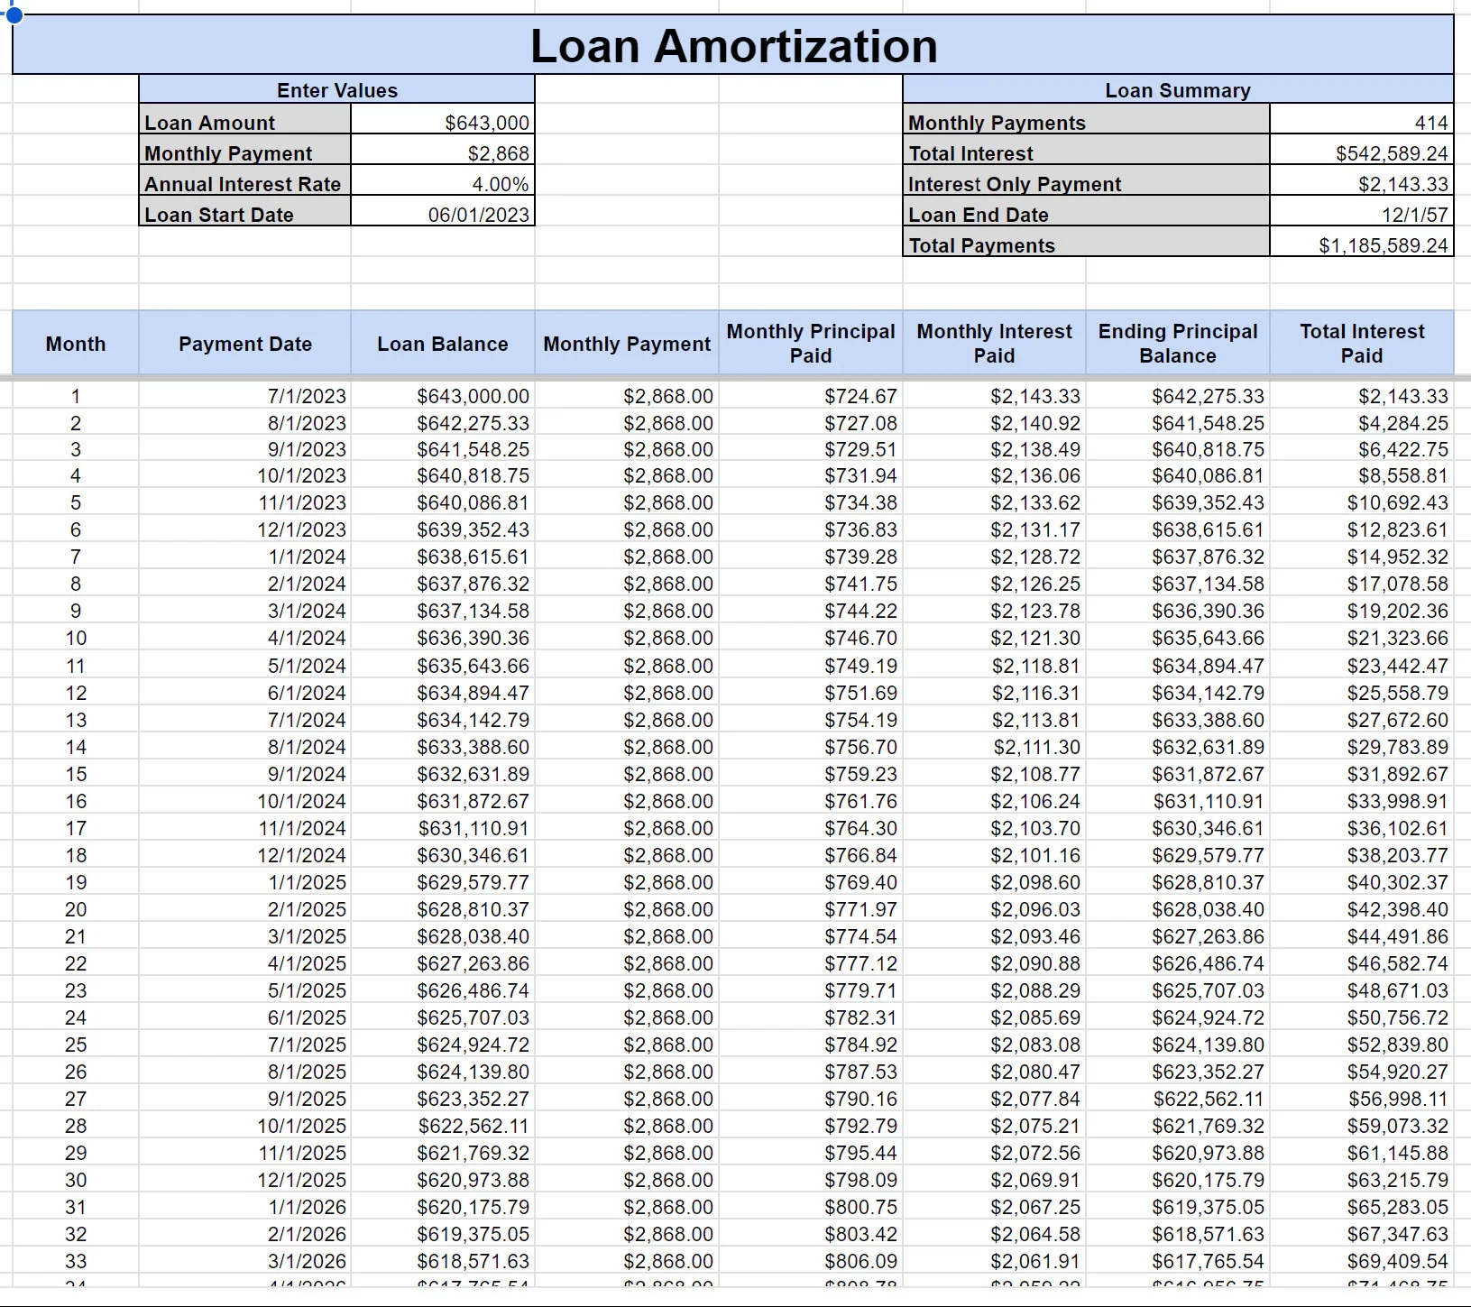
Task: Select the Monthly Payments count 414
Action: click(x=1361, y=123)
